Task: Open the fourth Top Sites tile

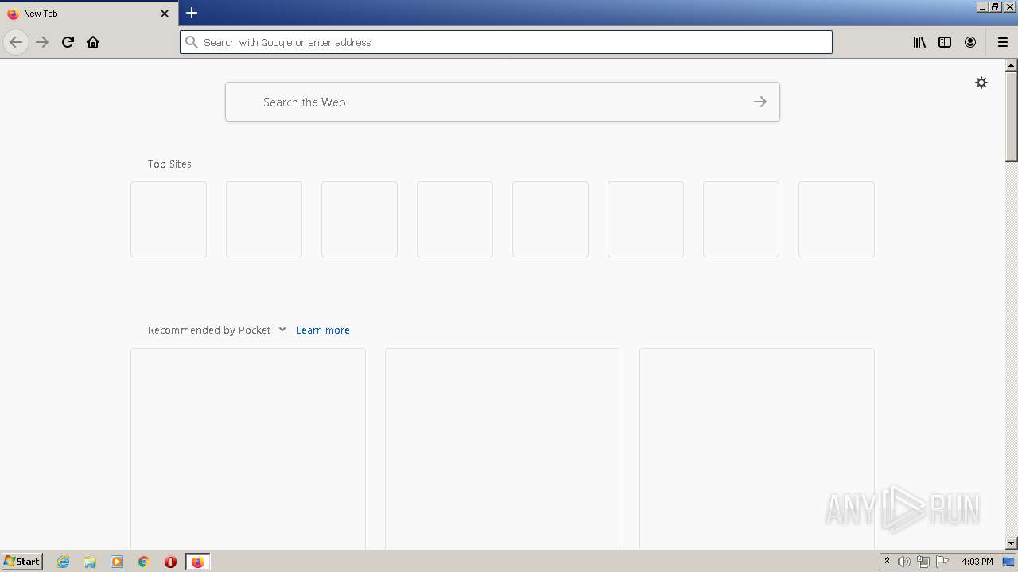Action: pos(455,219)
